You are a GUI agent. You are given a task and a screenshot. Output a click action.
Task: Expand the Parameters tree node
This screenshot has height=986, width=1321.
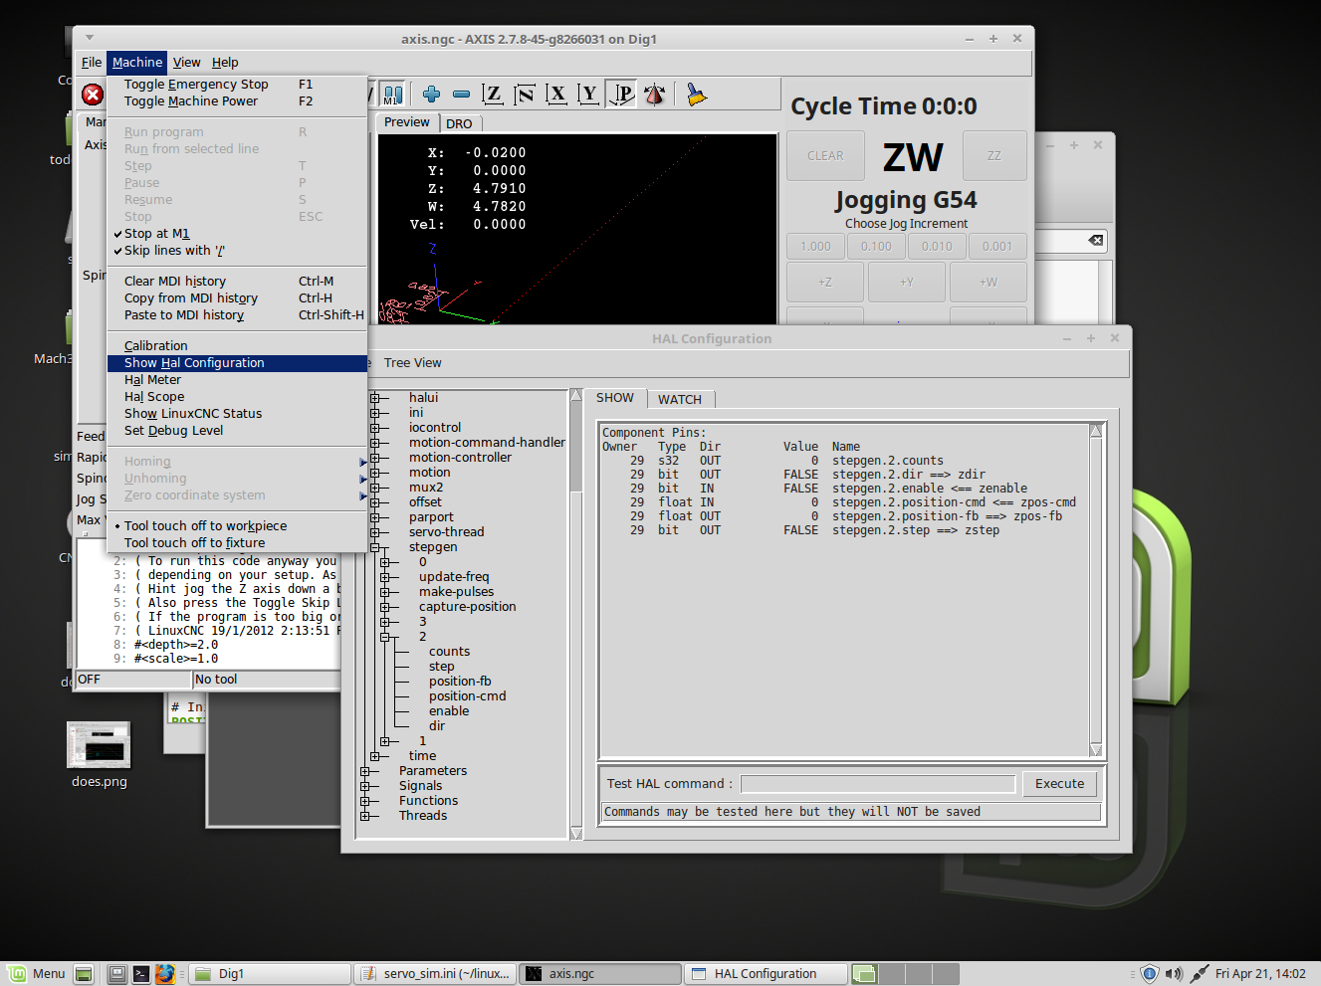coord(365,771)
